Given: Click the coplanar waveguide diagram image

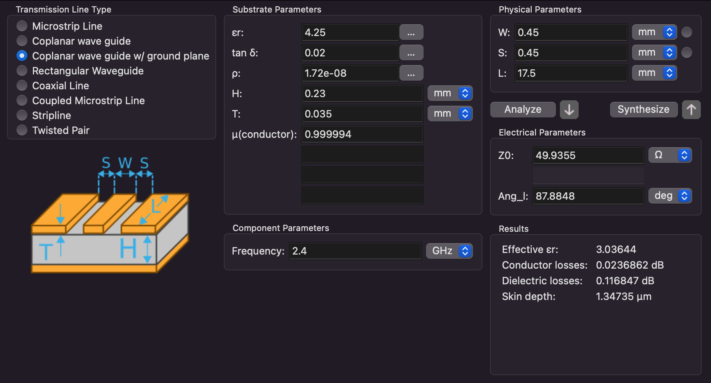Looking at the screenshot, I should (x=110, y=214).
